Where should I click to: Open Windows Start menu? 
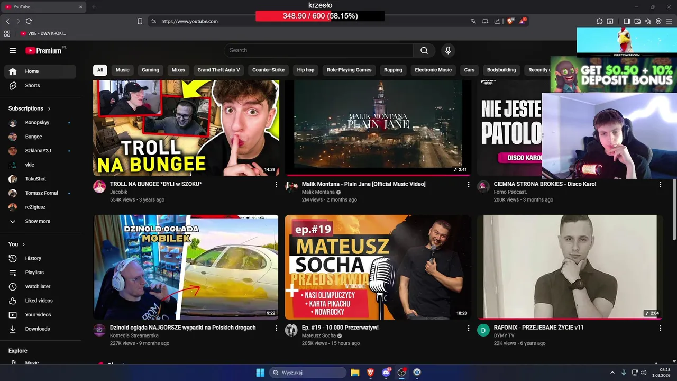point(260,373)
